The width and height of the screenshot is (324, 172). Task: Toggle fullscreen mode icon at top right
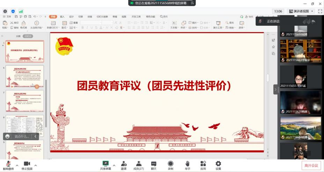[320, 11]
